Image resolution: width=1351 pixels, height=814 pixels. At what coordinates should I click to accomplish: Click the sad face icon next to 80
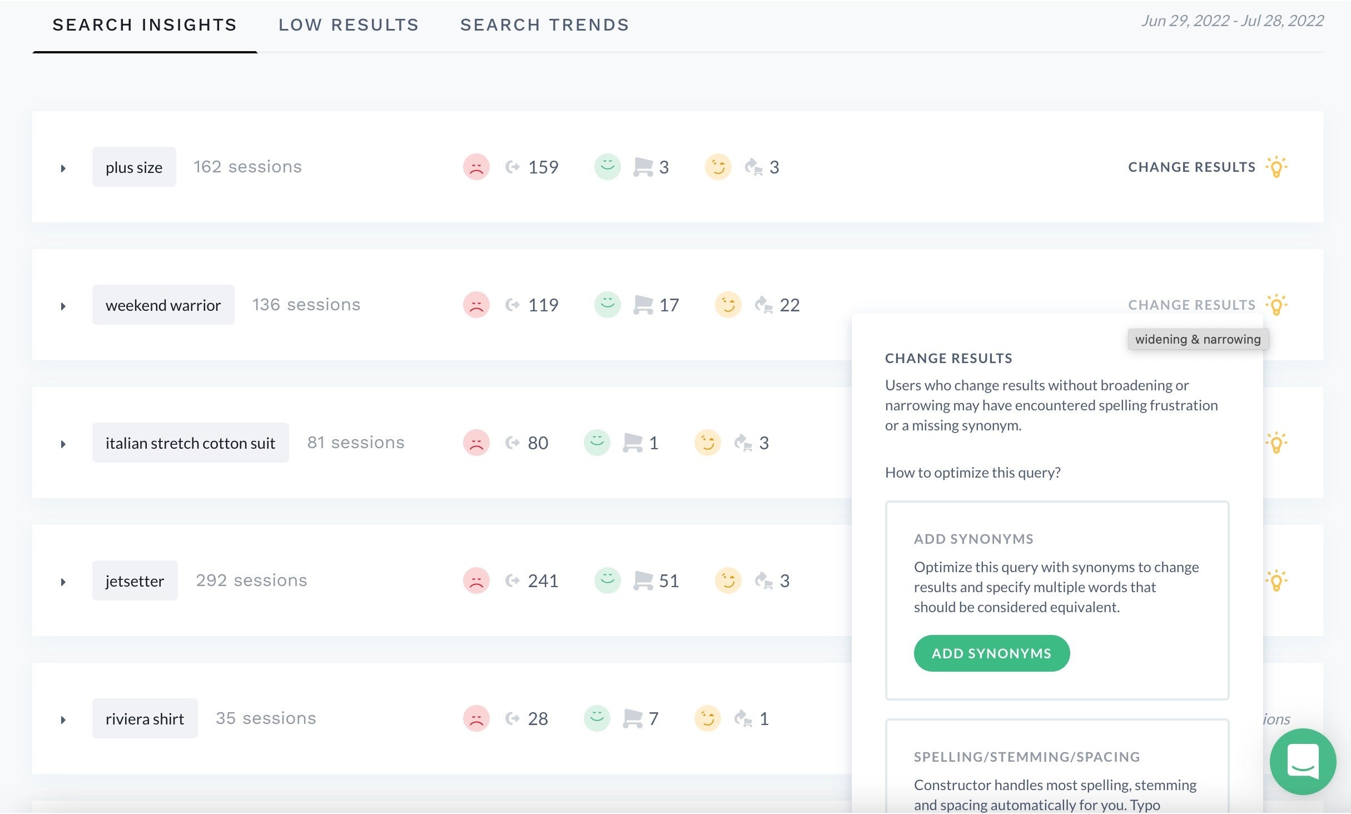(x=476, y=443)
